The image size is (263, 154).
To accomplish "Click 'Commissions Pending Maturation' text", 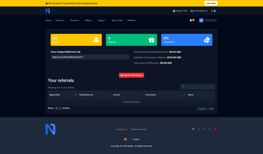I will (151, 52).
